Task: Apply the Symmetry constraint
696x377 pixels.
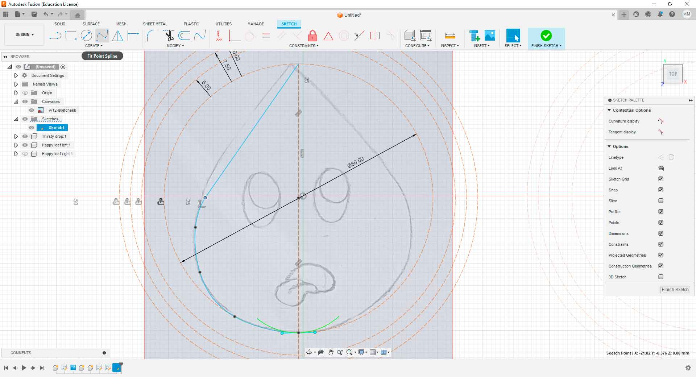Action: [x=375, y=36]
